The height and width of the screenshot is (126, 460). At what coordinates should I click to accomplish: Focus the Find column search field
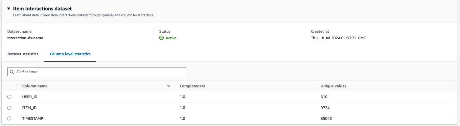[x=97, y=72]
